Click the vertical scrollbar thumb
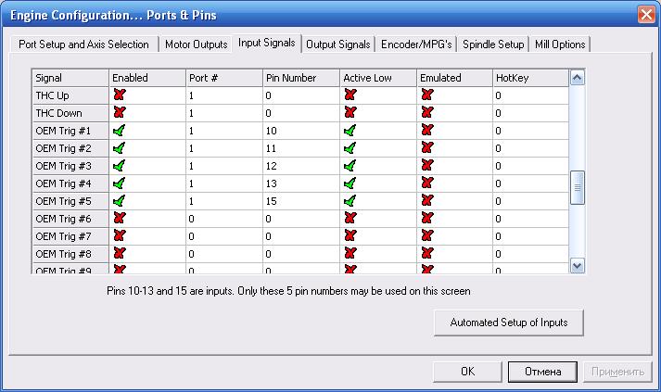 coord(577,187)
